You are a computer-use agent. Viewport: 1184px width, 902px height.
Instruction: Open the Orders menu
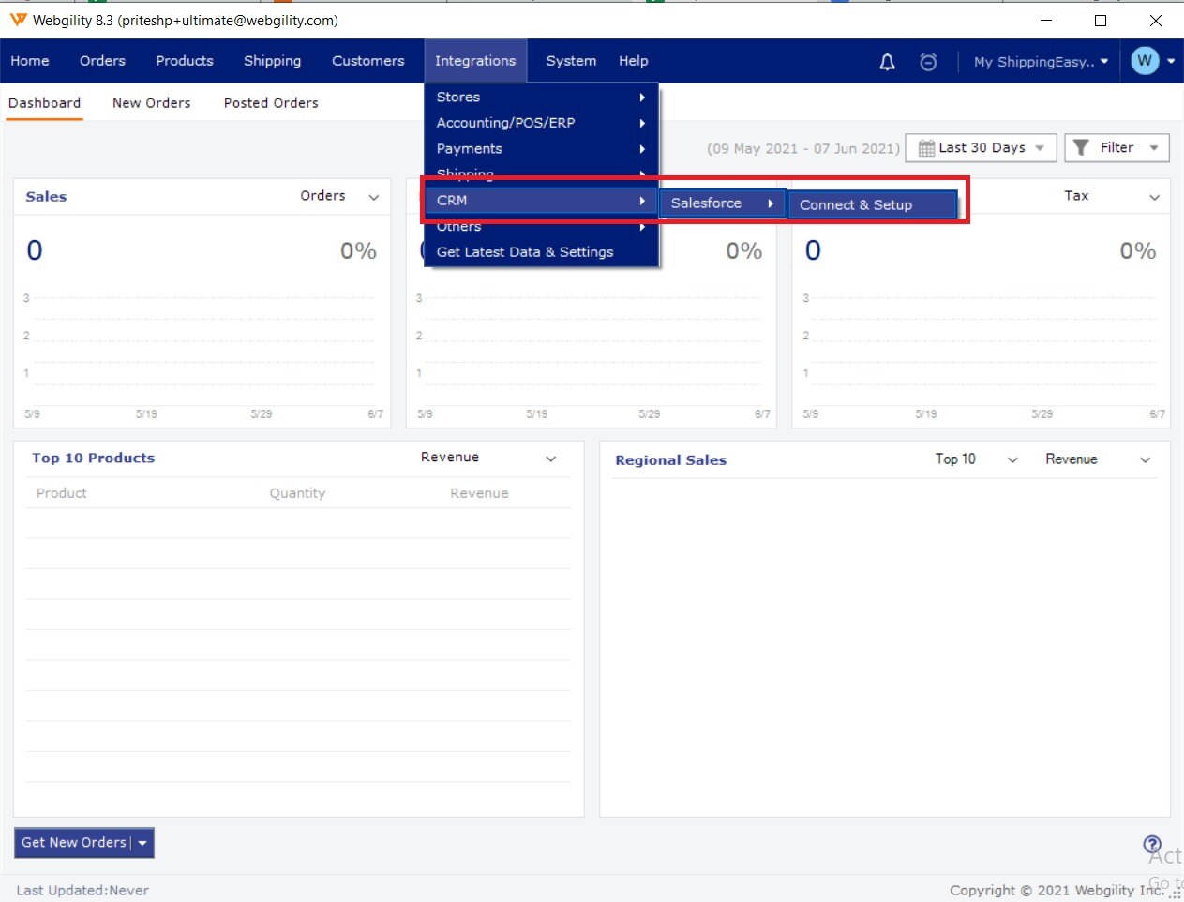pos(102,61)
